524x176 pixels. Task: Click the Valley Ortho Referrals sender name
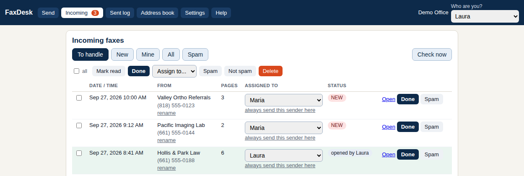pos(184,98)
